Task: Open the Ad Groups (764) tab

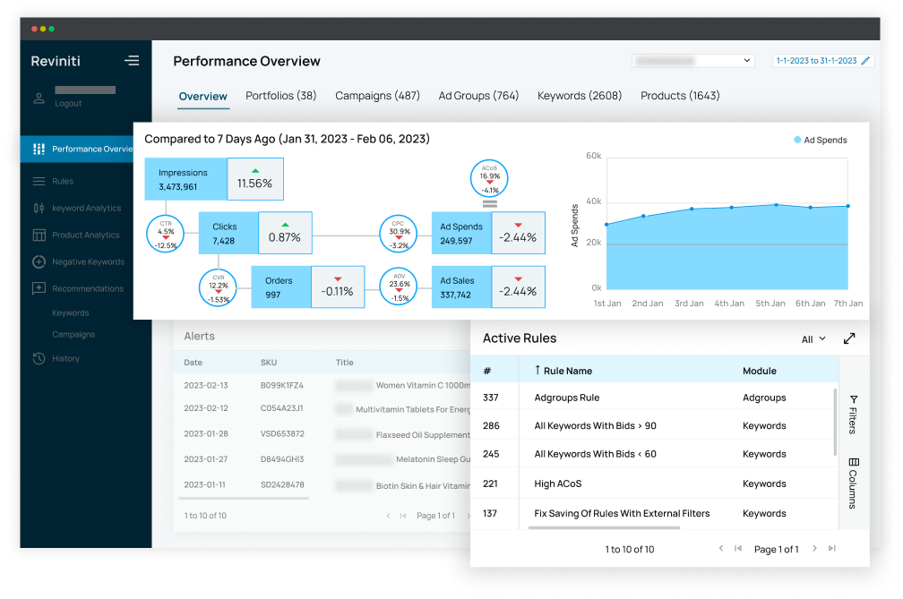Action: (x=478, y=96)
